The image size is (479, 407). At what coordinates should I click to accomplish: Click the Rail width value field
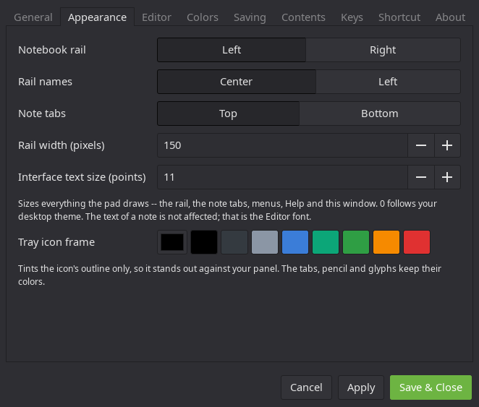tap(282, 145)
